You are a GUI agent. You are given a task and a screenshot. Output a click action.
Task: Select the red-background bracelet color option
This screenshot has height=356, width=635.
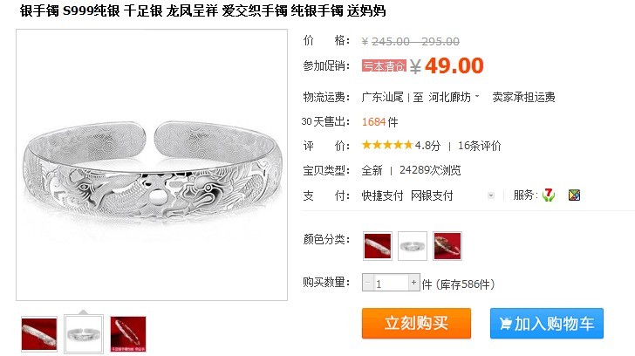pos(378,246)
